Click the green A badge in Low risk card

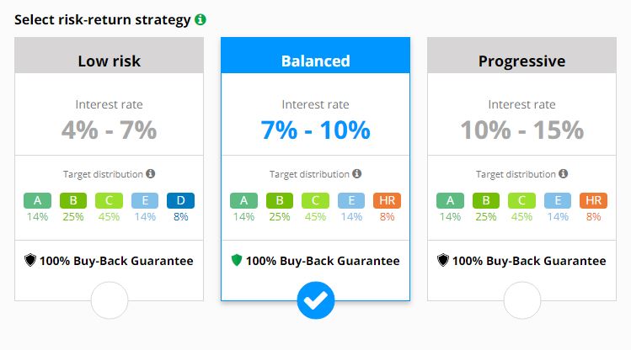click(37, 200)
